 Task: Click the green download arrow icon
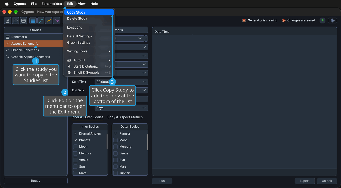point(323,21)
